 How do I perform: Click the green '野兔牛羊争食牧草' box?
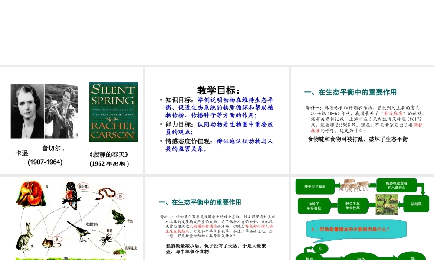click(352, 205)
